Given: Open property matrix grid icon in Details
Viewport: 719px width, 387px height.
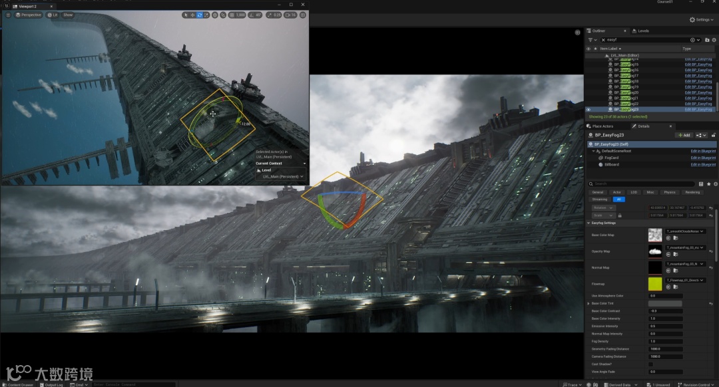Looking at the screenshot, I should [701, 184].
